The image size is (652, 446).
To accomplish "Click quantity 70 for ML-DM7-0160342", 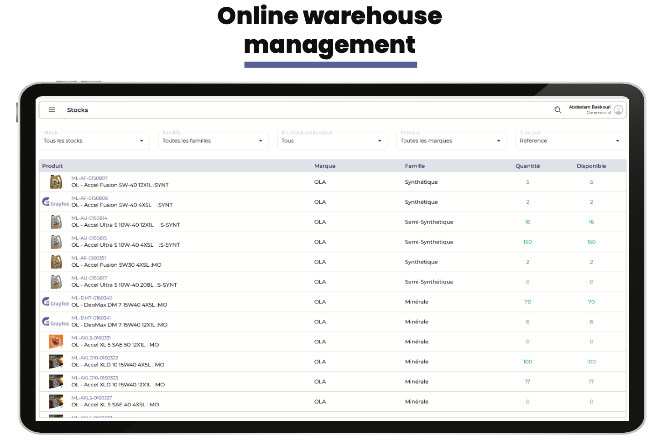I will coord(527,302).
